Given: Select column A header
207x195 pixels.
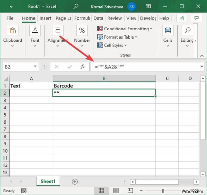Looking at the screenshot, I should (x=31, y=79).
